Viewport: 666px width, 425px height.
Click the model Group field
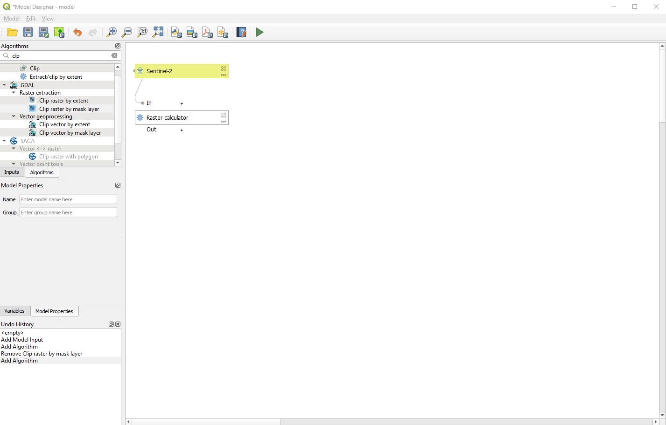[68, 212]
